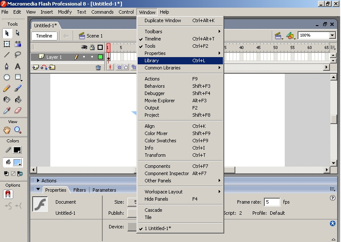The image size is (341, 242).
Task: Open the Modify menu
Action: pos(65,12)
